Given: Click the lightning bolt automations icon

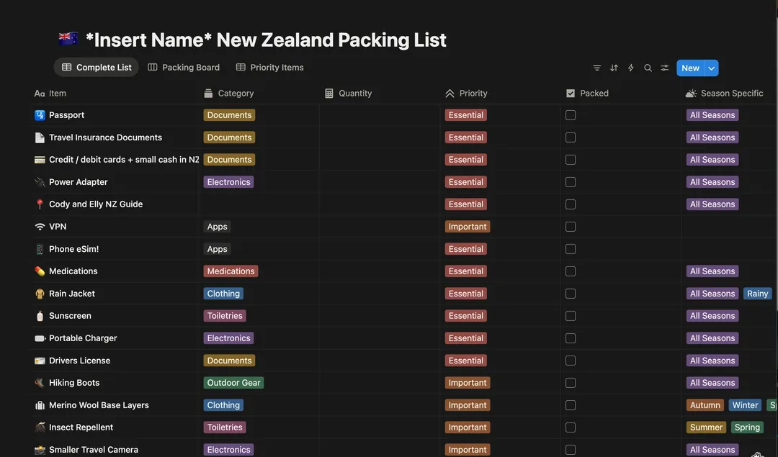Looking at the screenshot, I should tap(631, 68).
